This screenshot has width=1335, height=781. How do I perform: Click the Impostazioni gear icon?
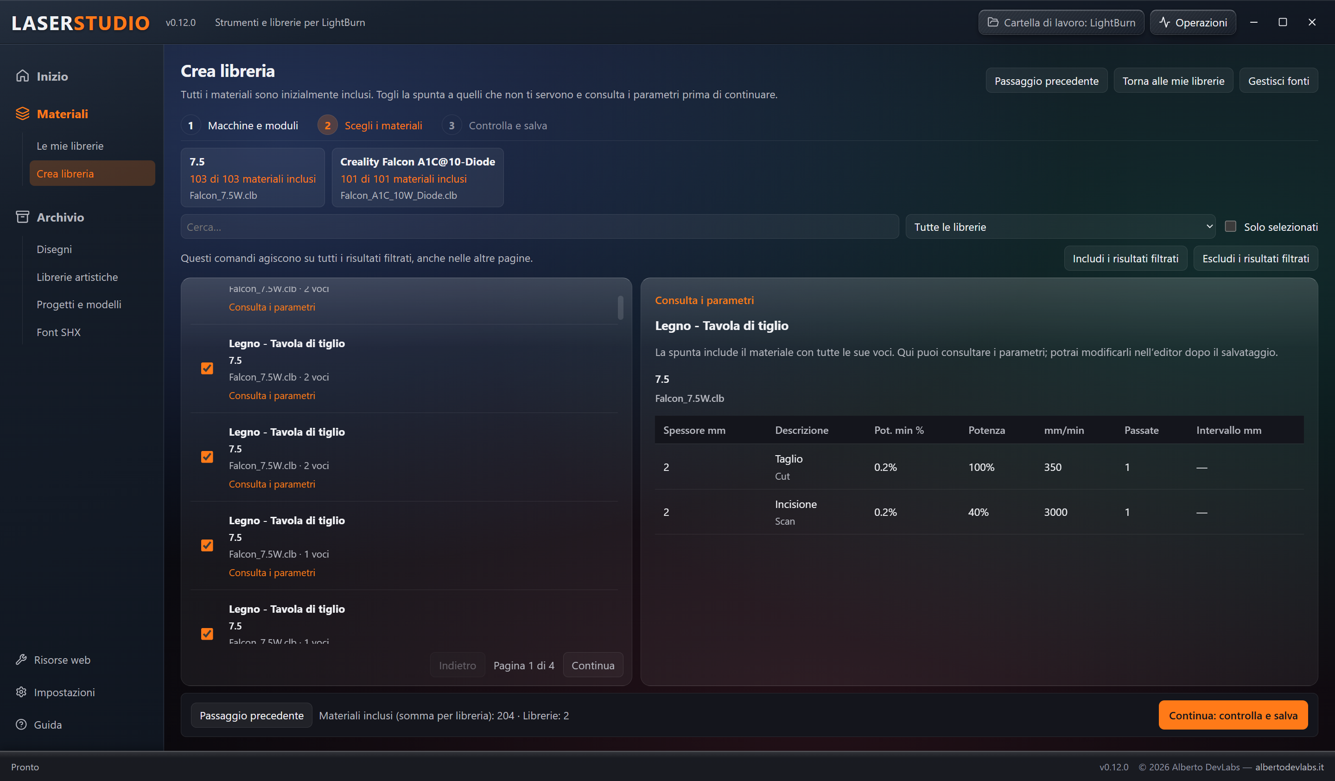tap(21, 692)
